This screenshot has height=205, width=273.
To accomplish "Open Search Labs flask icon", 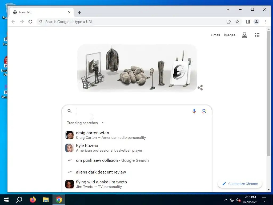I will pos(244,35).
